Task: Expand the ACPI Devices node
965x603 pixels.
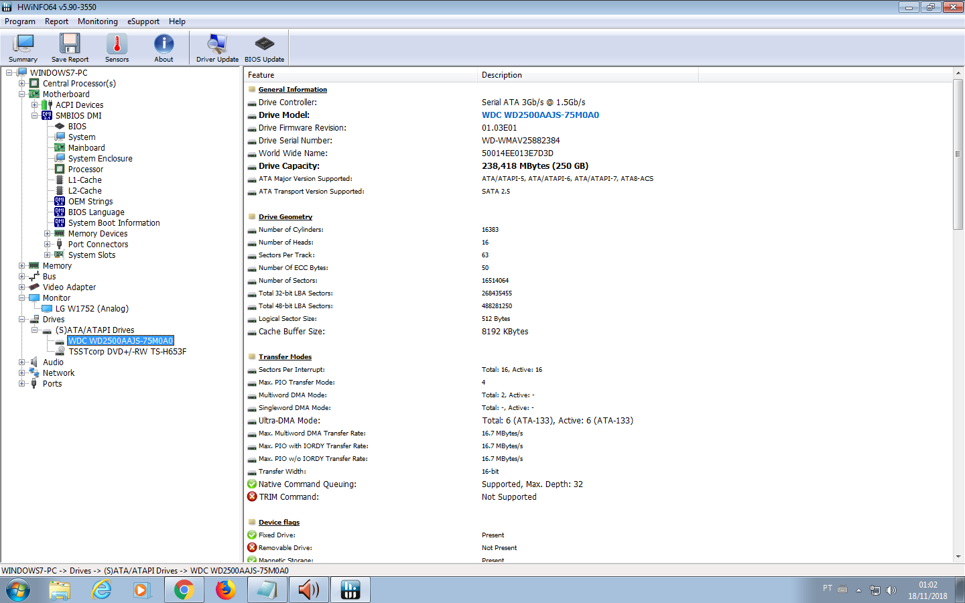Action: (34, 105)
